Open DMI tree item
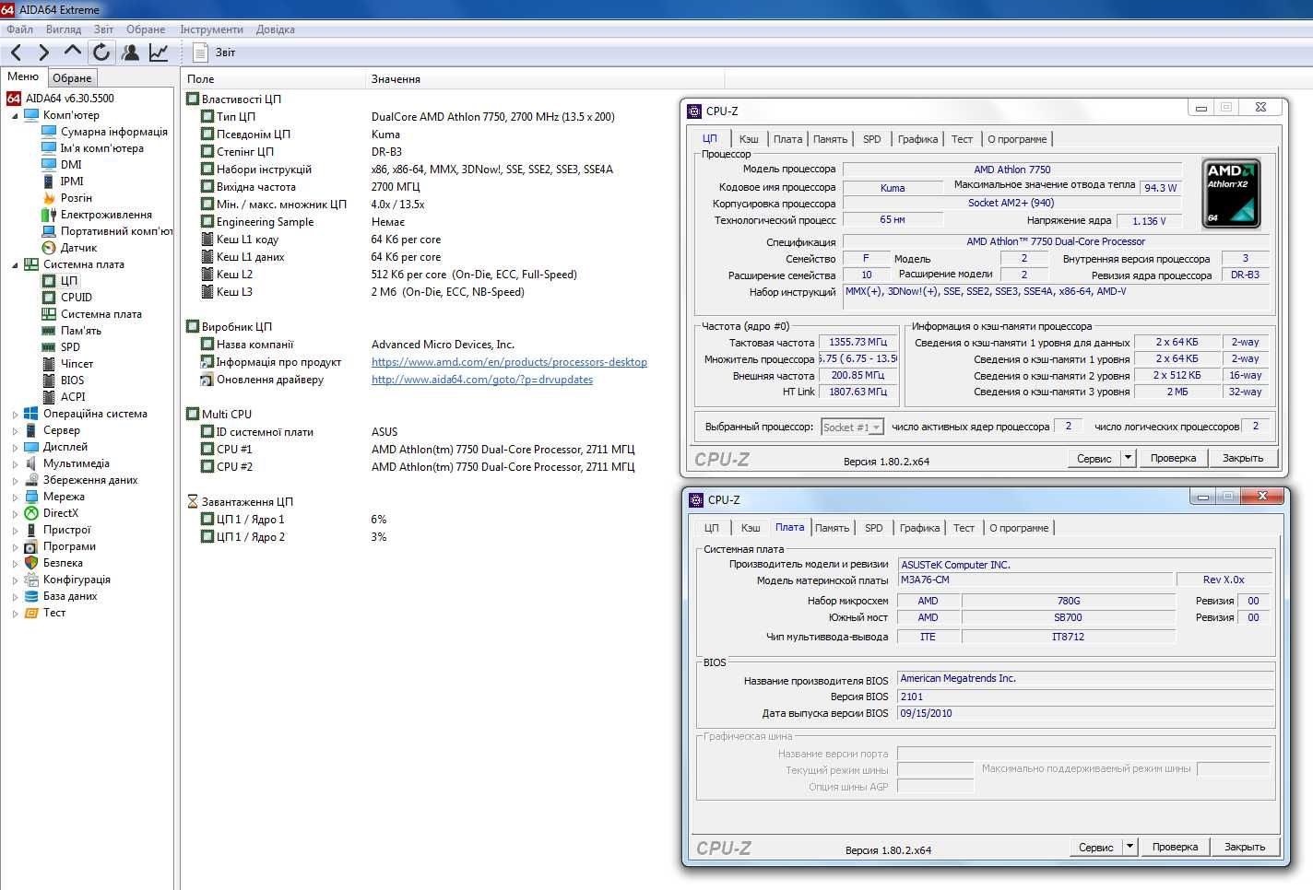The height and width of the screenshot is (890, 1313). coord(71,165)
